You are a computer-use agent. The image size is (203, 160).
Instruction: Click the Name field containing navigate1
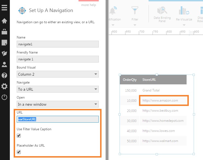coord(58,44)
